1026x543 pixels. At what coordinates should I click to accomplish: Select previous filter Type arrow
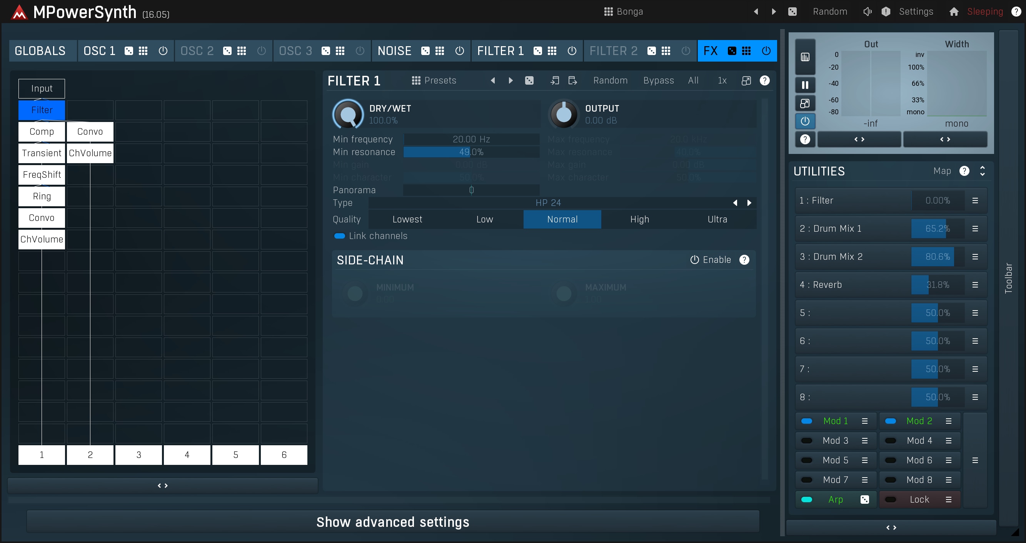[735, 203]
